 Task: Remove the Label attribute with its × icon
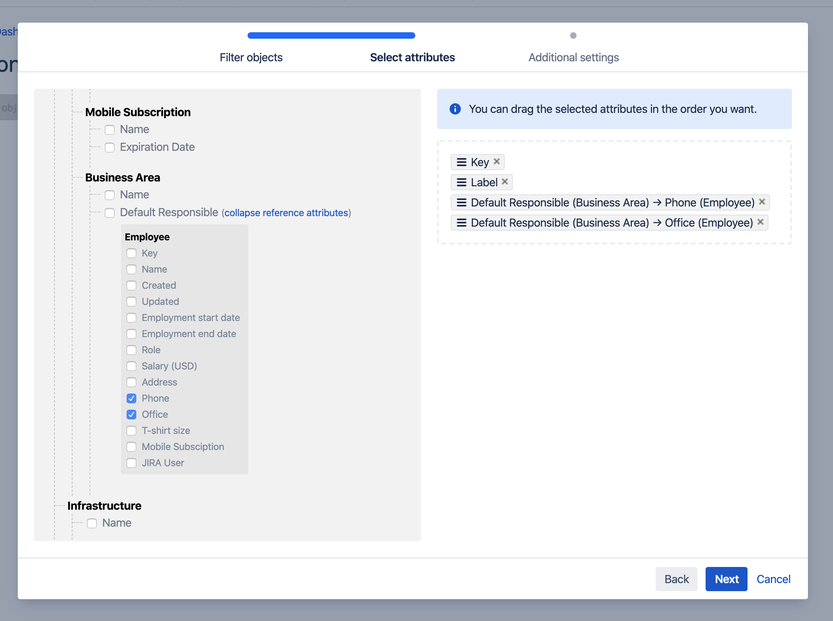click(x=505, y=181)
